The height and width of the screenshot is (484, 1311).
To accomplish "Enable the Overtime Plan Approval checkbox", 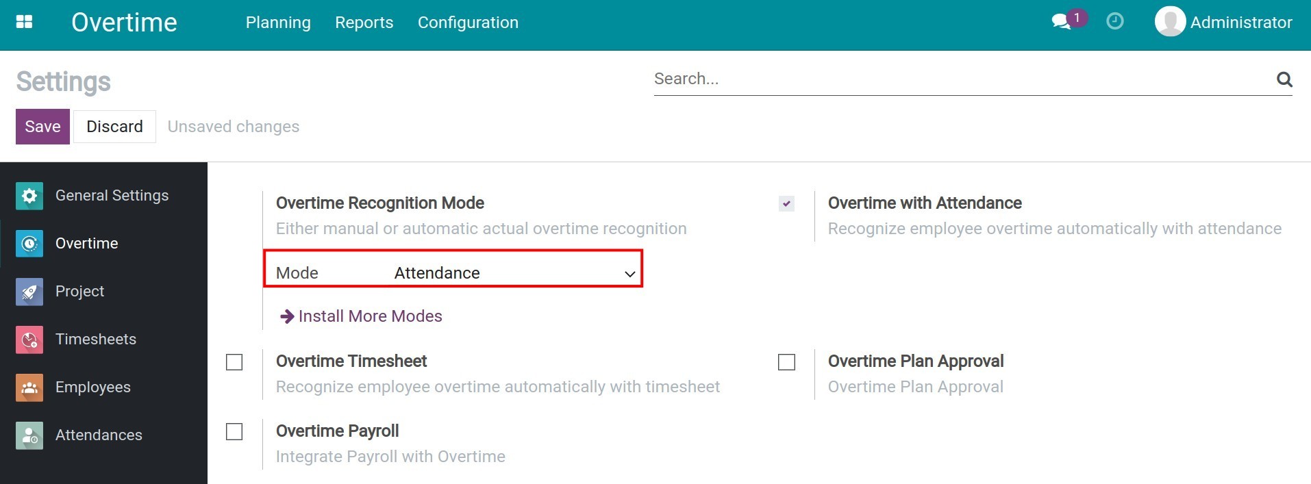I will (x=786, y=362).
